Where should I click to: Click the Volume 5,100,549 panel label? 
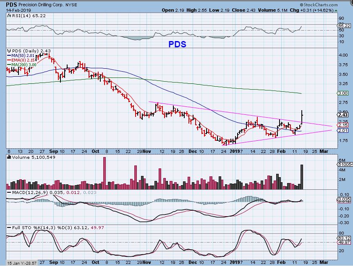[x=34, y=157]
